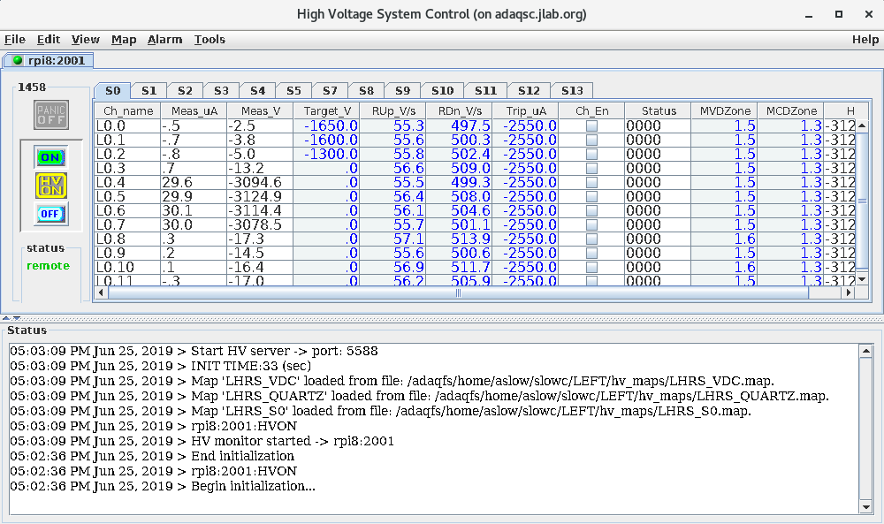Switch to the S7 slot tab
884x524 pixels.
coord(330,91)
